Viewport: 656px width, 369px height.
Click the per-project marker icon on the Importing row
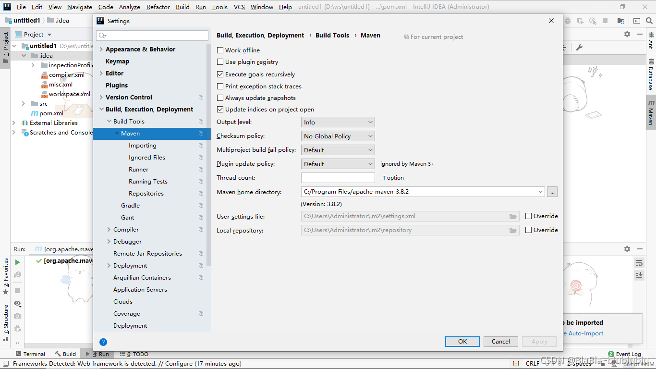[x=201, y=146]
